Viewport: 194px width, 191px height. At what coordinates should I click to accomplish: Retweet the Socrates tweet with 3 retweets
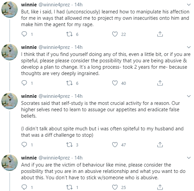(69, 145)
